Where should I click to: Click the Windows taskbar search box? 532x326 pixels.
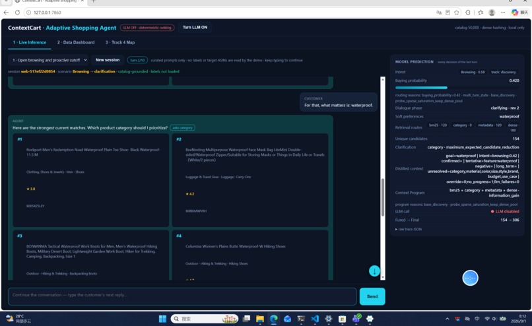205,319
